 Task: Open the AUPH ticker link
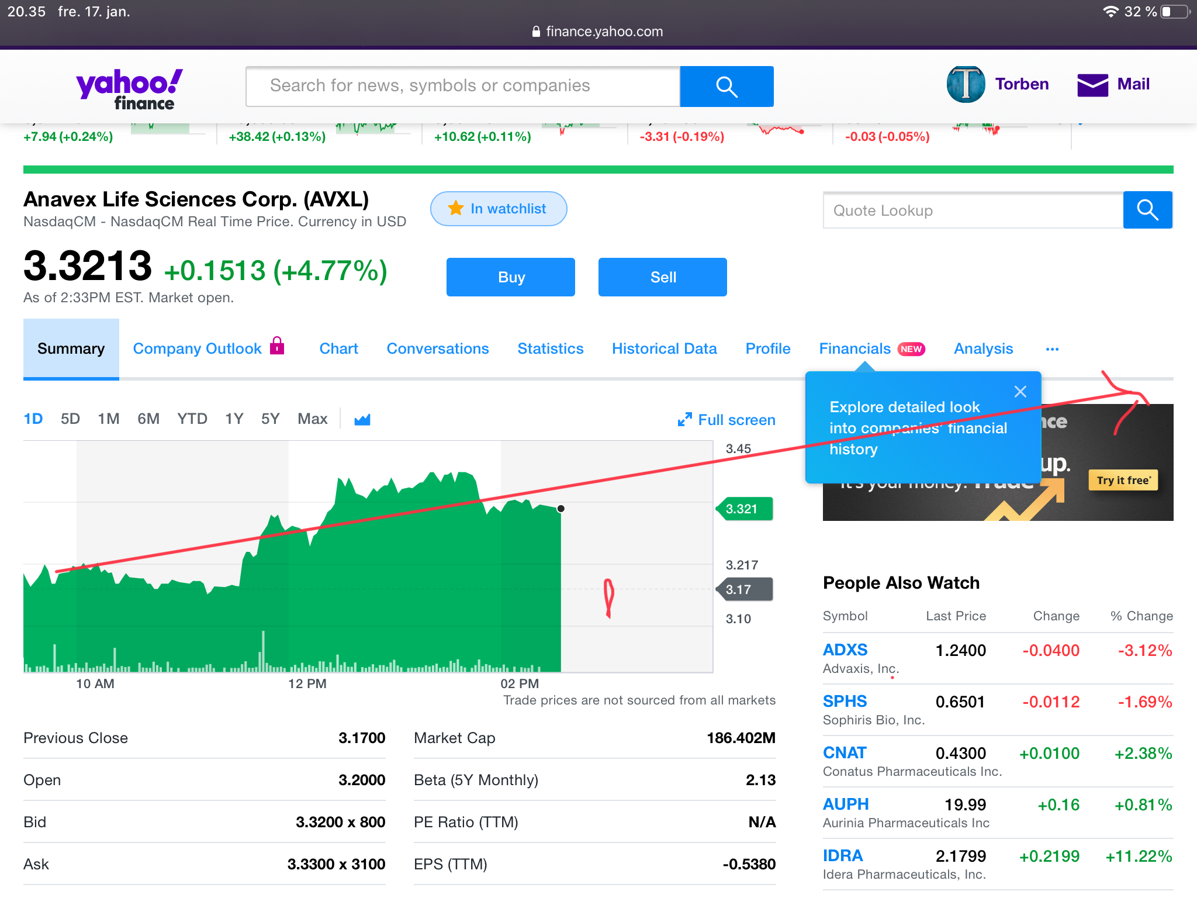(x=846, y=804)
